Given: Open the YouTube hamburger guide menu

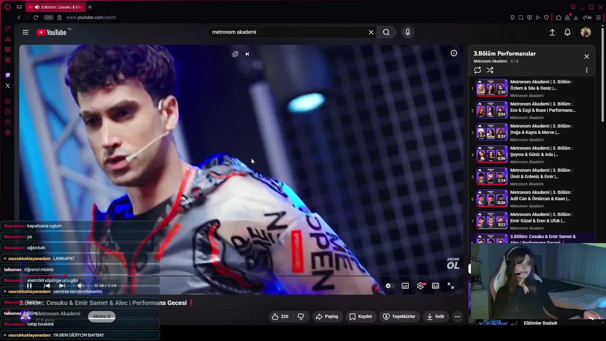Looking at the screenshot, I should pos(26,32).
